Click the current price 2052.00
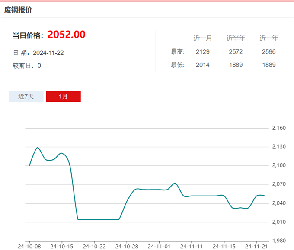This screenshot has width=294, height=250. point(67,35)
